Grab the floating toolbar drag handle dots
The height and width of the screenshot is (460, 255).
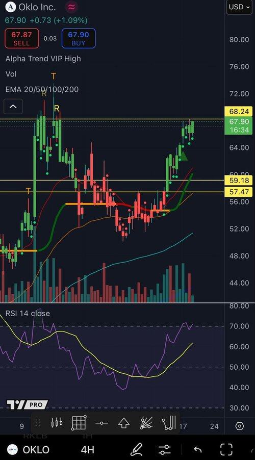38,423
